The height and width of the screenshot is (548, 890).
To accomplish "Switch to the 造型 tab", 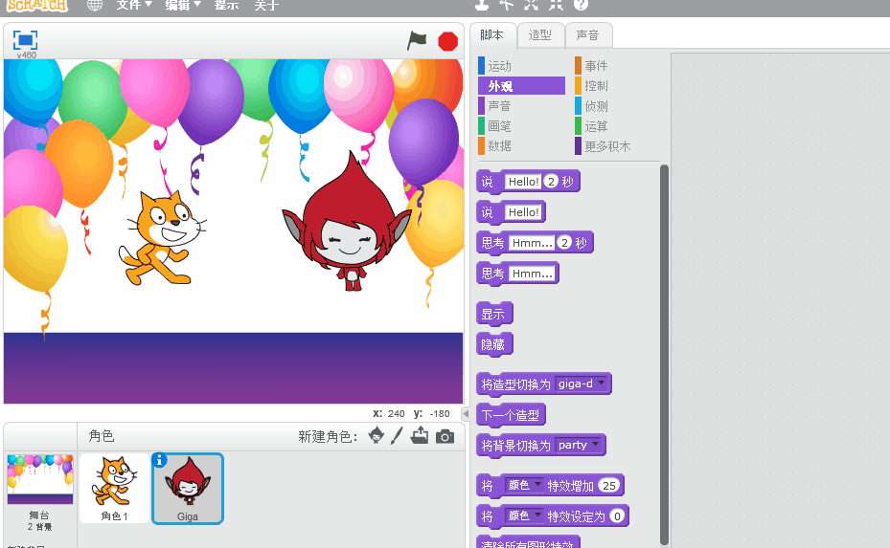I will [x=539, y=35].
